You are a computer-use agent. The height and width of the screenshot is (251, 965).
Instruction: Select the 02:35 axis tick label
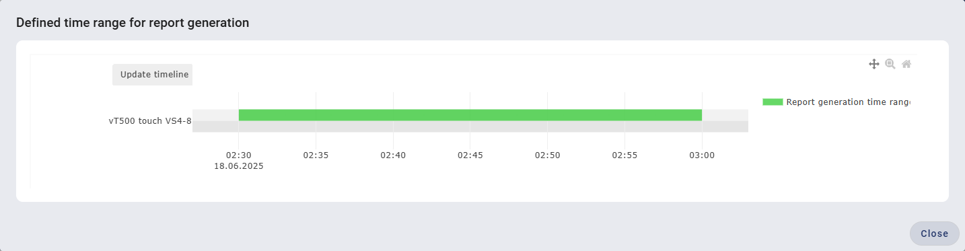click(316, 155)
